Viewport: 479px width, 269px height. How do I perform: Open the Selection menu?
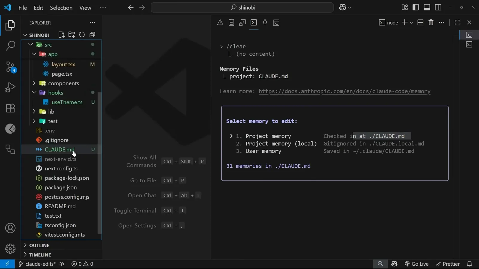point(61,8)
